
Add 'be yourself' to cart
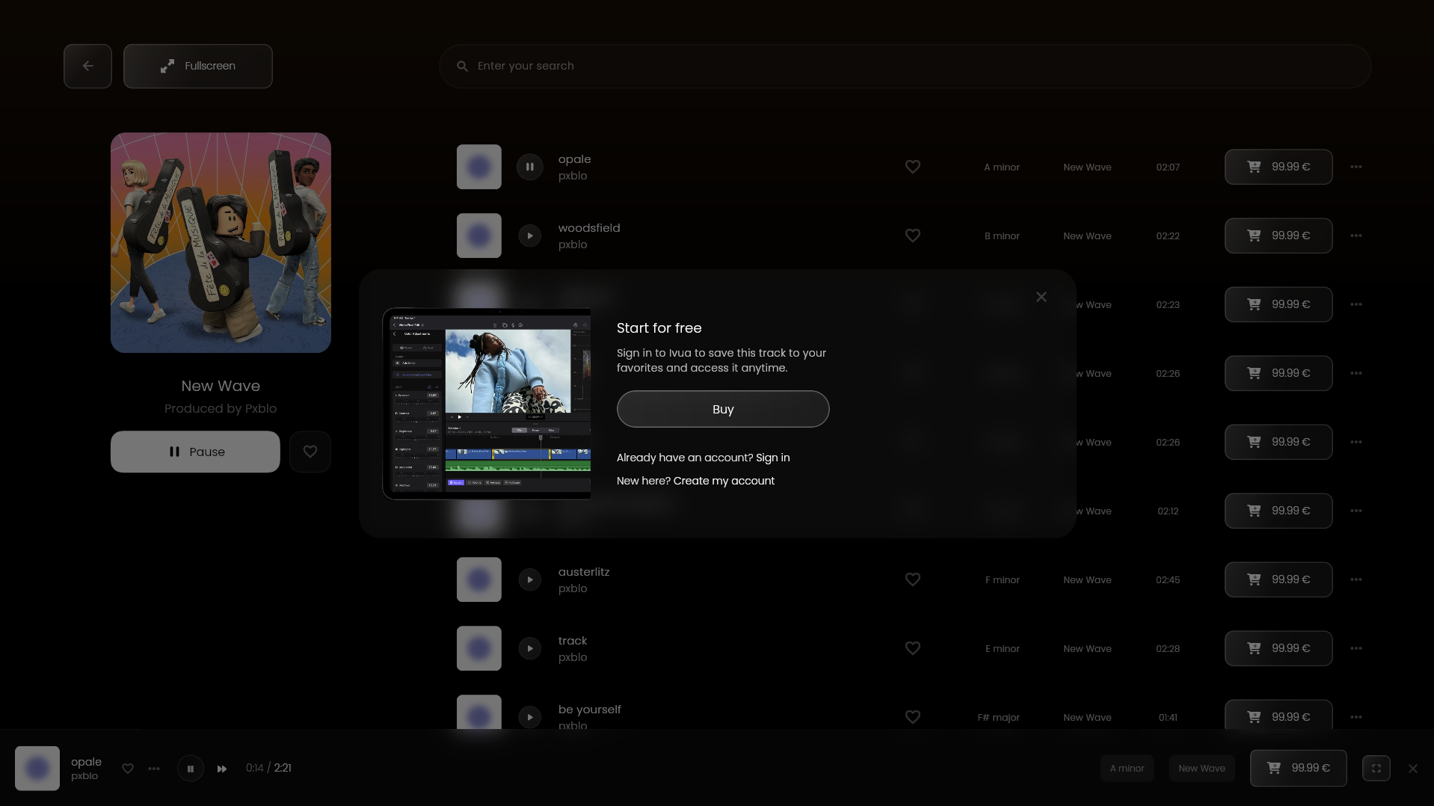pyautogui.click(x=1278, y=716)
